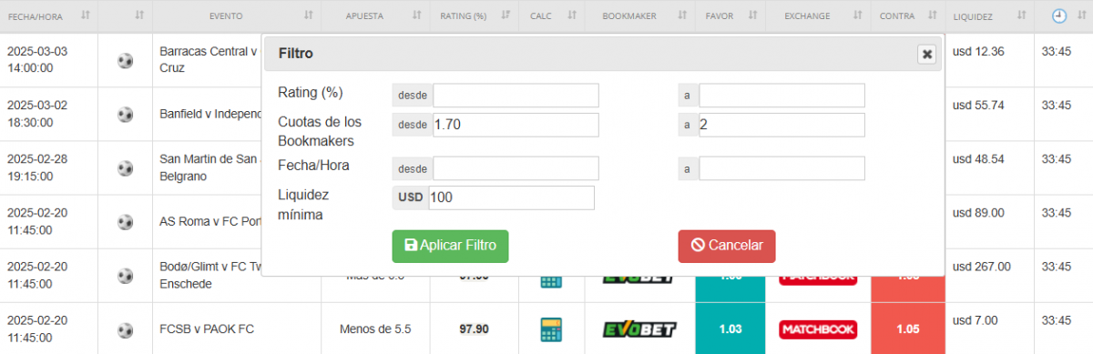The height and width of the screenshot is (354, 1093).
Task: Click Evobet logo in FCSB v PAOK row
Action: coord(638,329)
